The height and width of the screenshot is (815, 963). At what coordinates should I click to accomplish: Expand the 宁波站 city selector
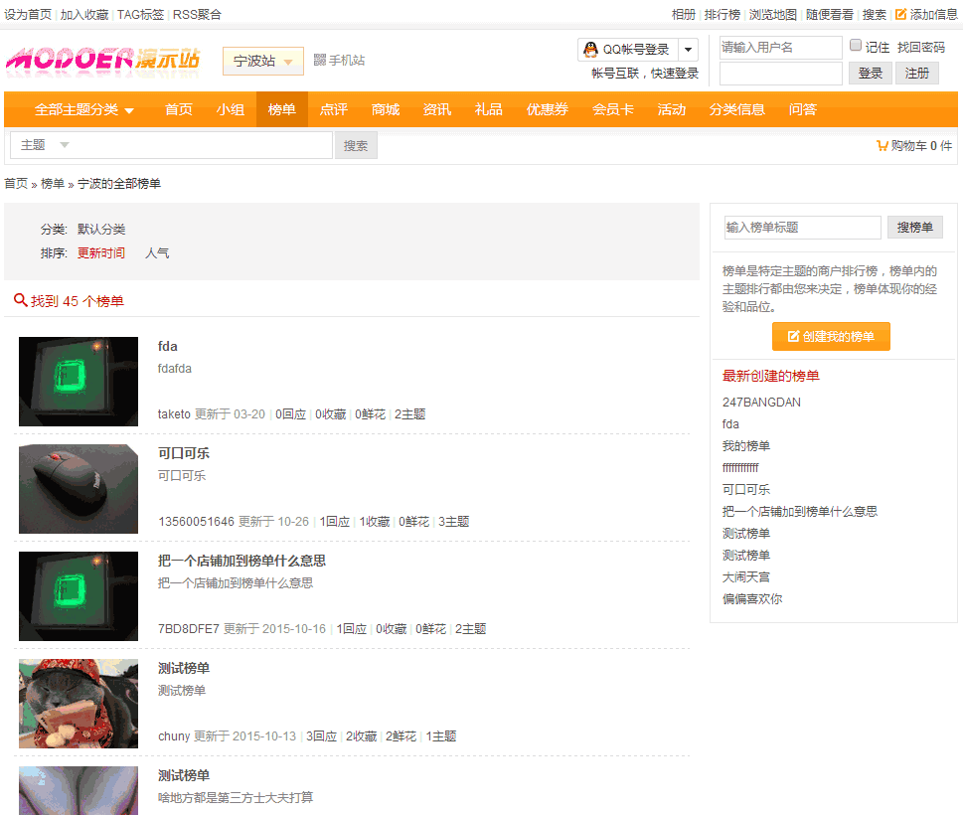click(x=262, y=61)
